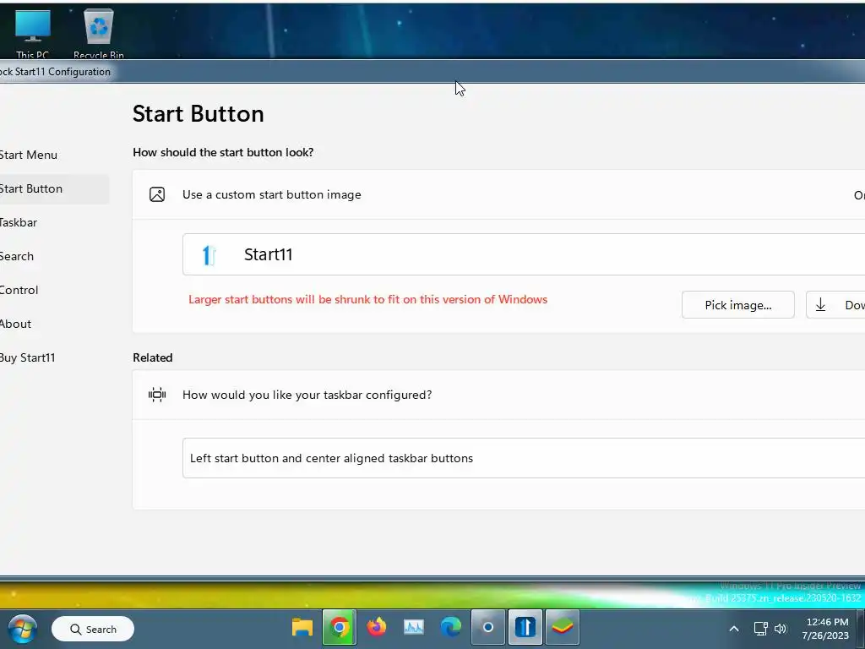Image resolution: width=865 pixels, height=649 pixels.
Task: Click the Start11 Configuration window title bar
Action: pos(432,72)
